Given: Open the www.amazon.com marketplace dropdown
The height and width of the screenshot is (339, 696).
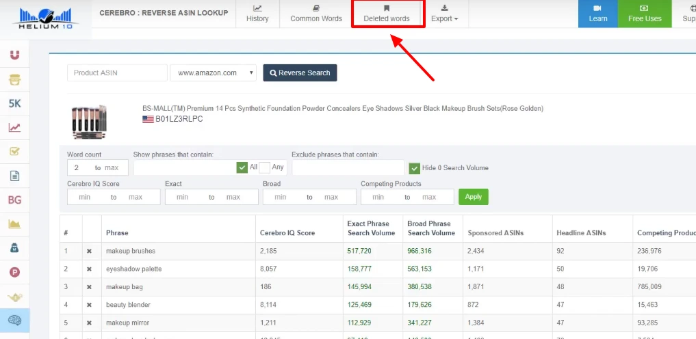Looking at the screenshot, I should tap(213, 73).
